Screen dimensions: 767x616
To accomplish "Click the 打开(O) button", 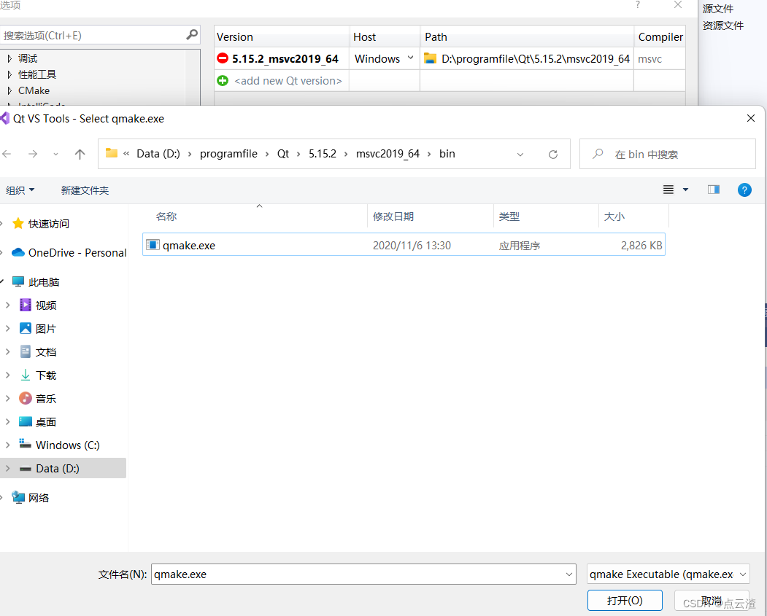I will point(625,601).
